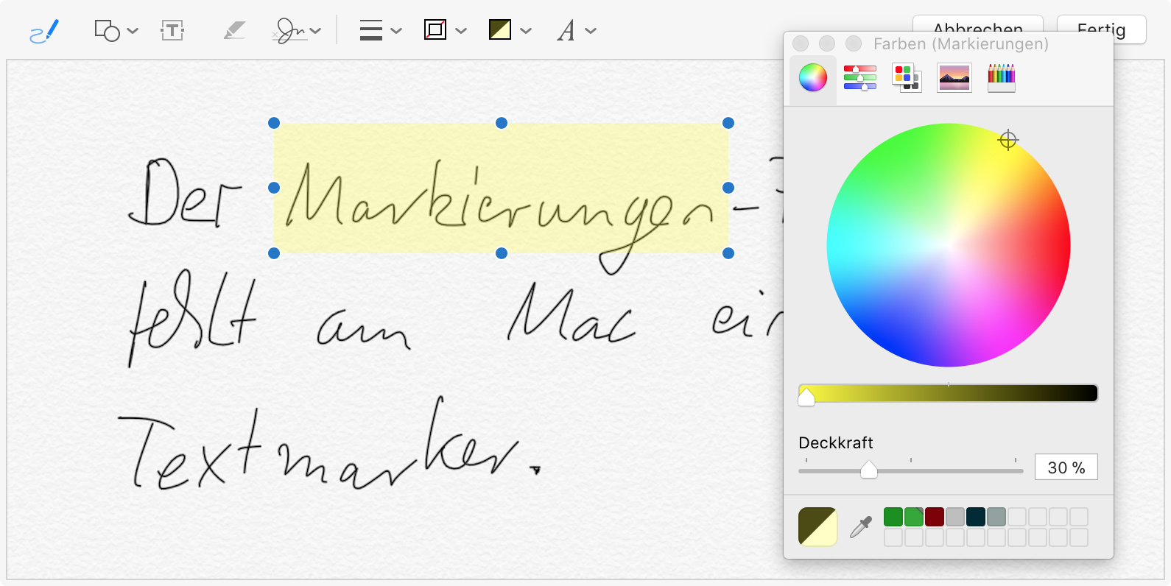This screenshot has width=1171, height=586.
Task: Expand the line style dropdown
Action: click(380, 31)
